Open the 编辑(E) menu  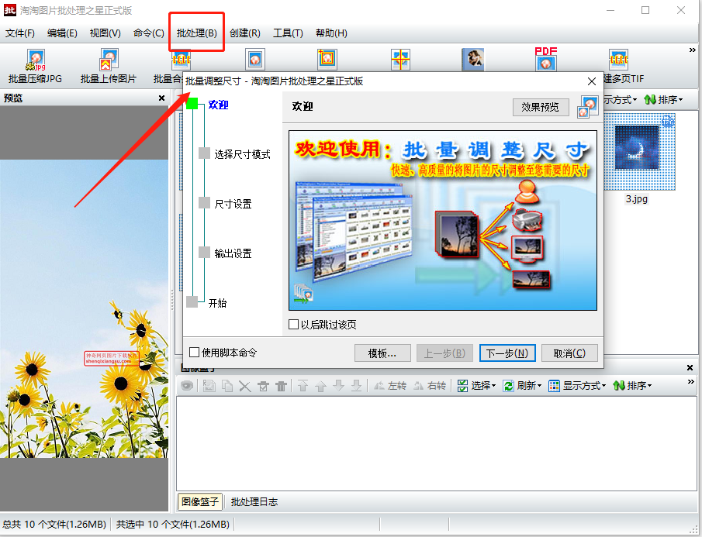coord(62,33)
